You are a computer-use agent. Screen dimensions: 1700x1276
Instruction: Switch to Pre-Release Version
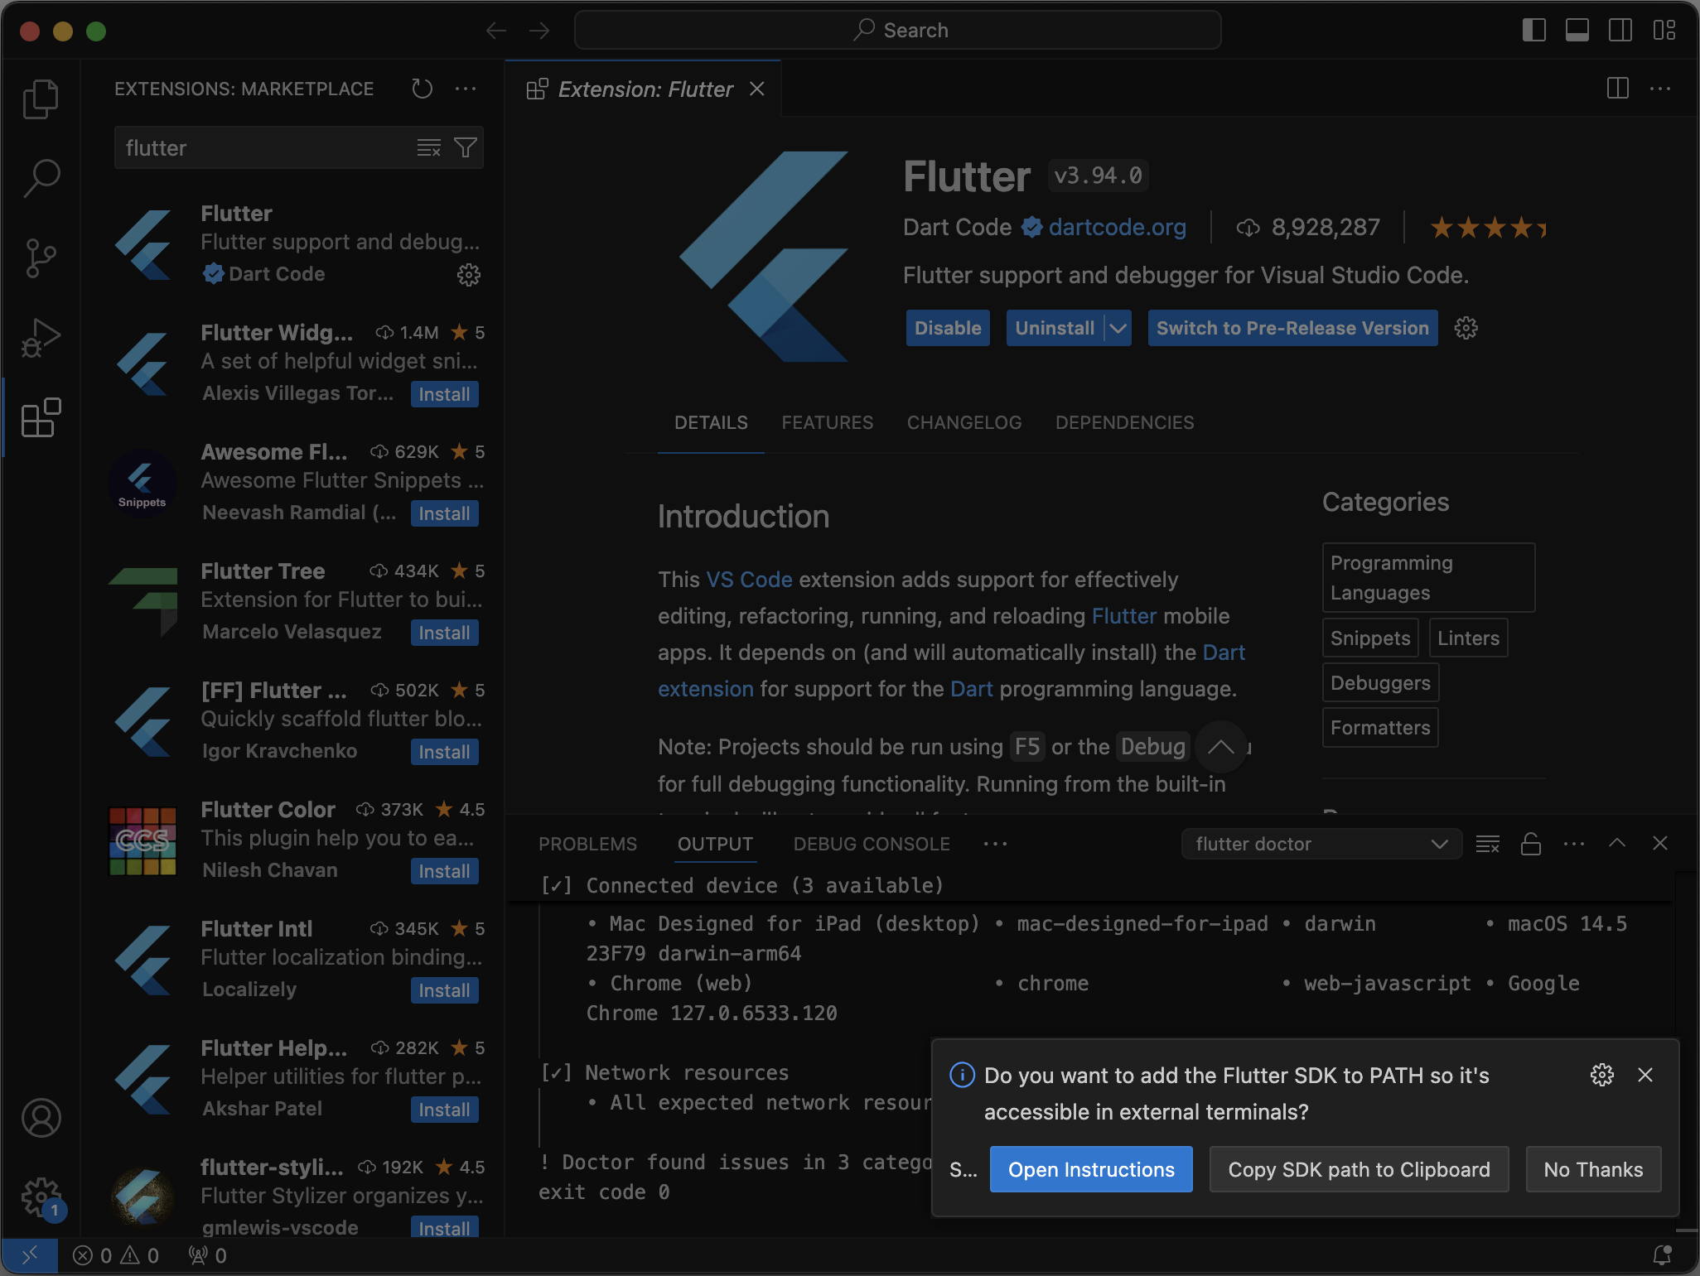point(1292,328)
